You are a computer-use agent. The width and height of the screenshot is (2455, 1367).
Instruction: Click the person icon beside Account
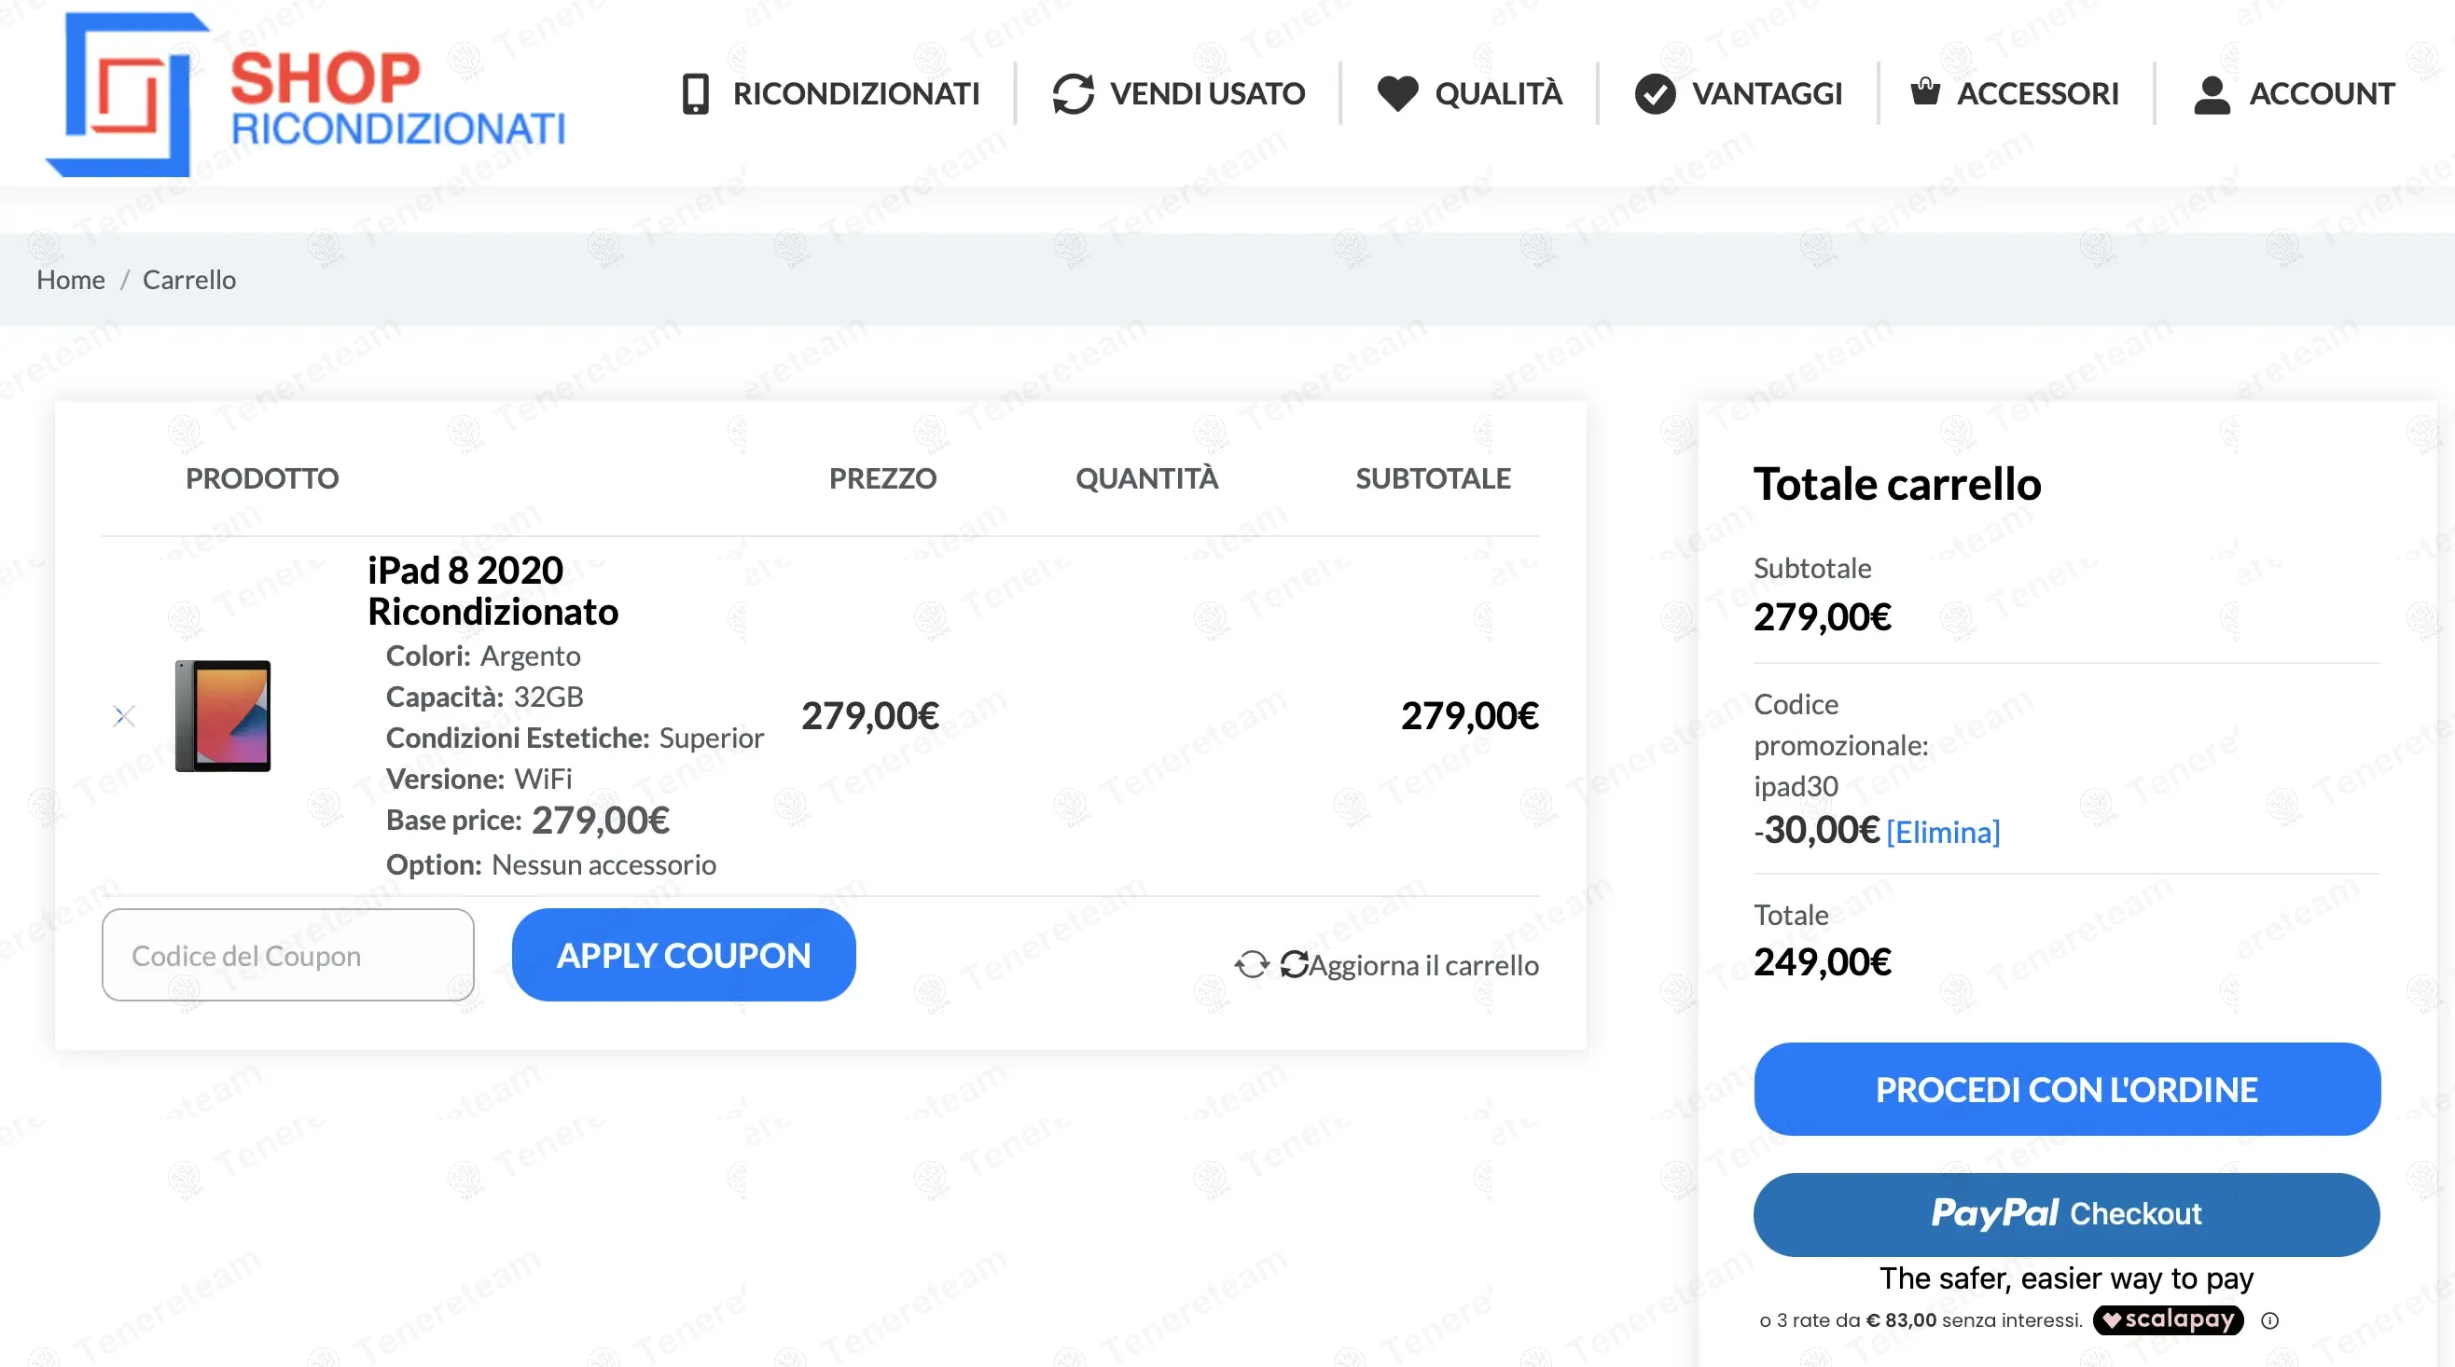tap(2212, 93)
